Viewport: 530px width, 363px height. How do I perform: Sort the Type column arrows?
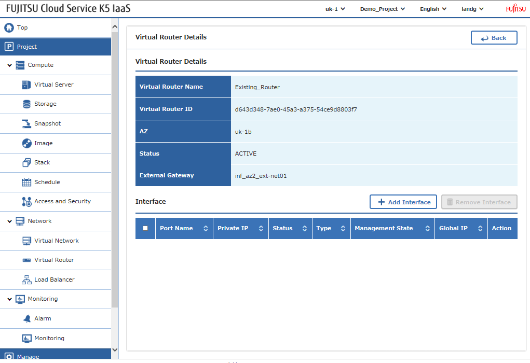click(343, 228)
